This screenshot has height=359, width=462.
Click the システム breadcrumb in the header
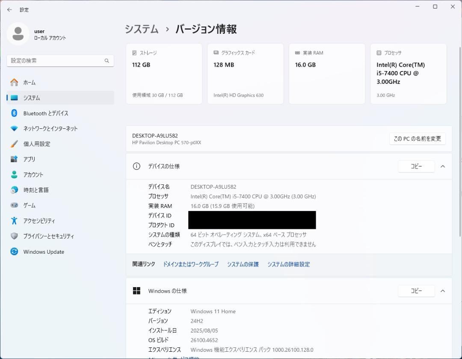142,29
